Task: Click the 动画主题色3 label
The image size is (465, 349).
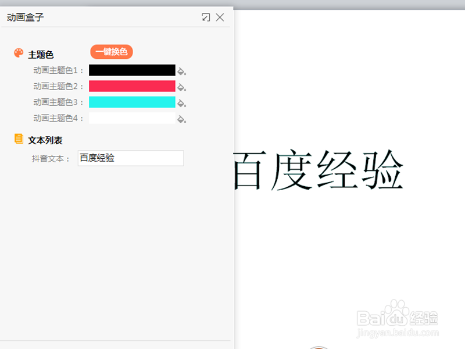Action: (x=58, y=102)
